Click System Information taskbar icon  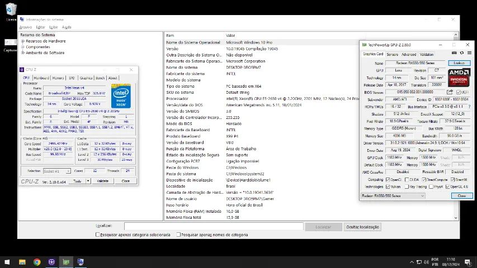[x=81, y=262]
